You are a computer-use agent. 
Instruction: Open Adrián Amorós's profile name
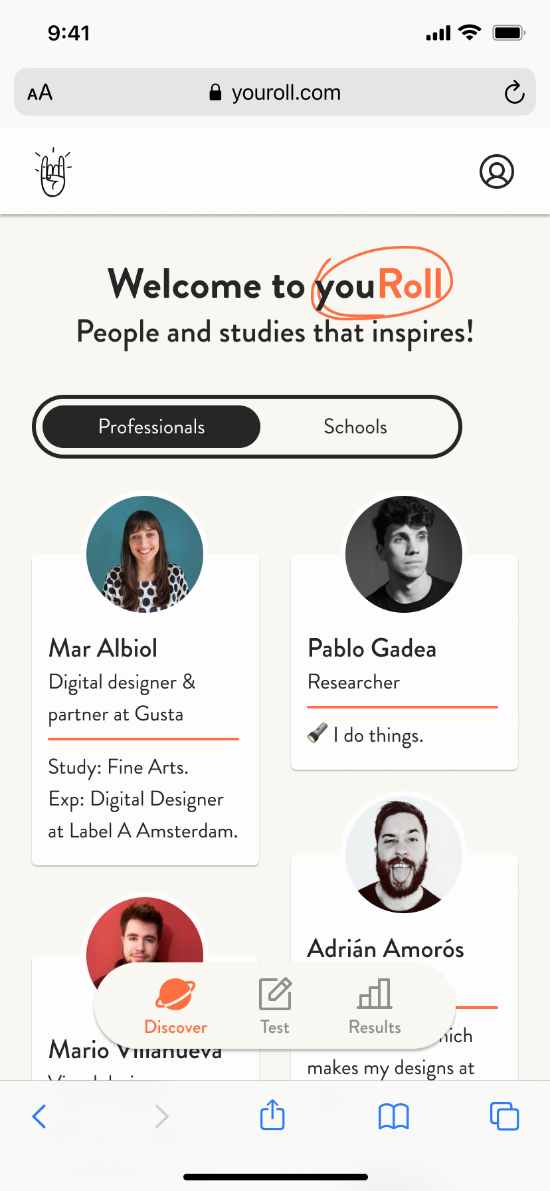(385, 948)
